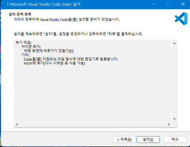The image size is (190, 147).
Task: Click the large Visual Studio Code logo
Action: point(181,18)
